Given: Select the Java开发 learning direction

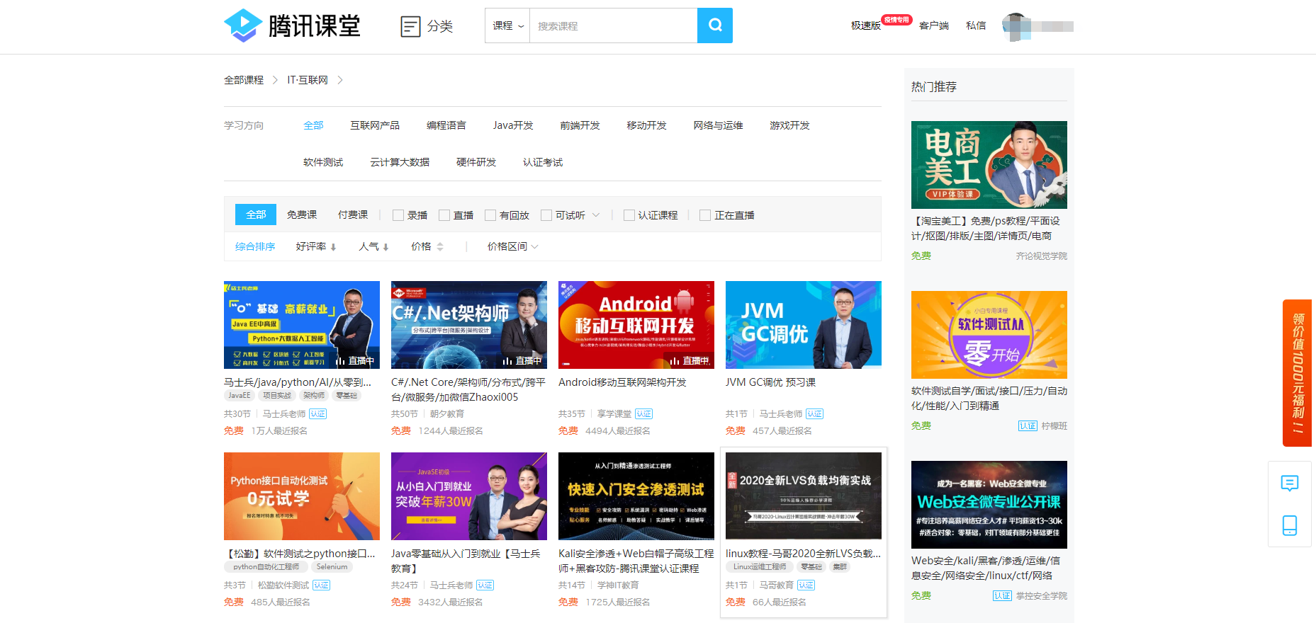Looking at the screenshot, I should (x=513, y=125).
